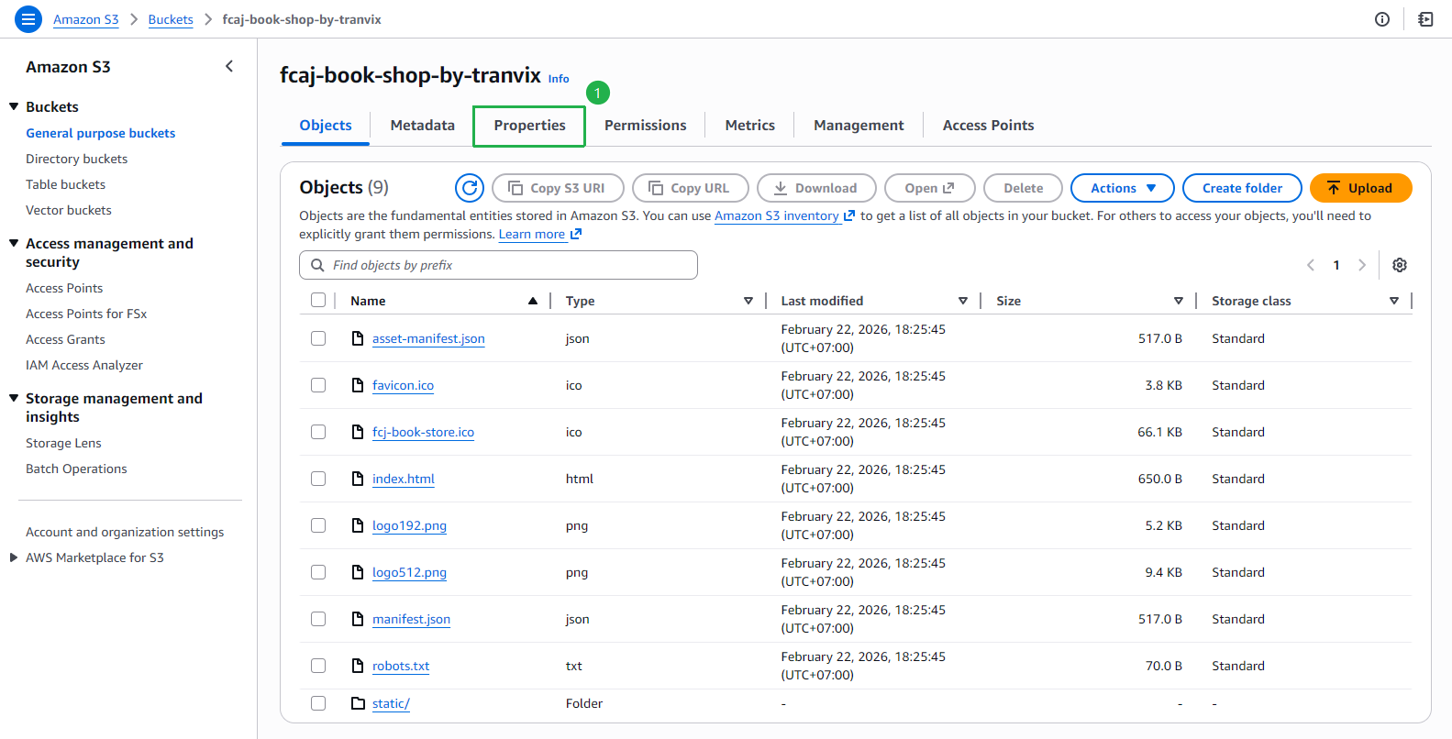Open the Last modified column sort dropdown
This screenshot has width=1452, height=739.
(963, 301)
